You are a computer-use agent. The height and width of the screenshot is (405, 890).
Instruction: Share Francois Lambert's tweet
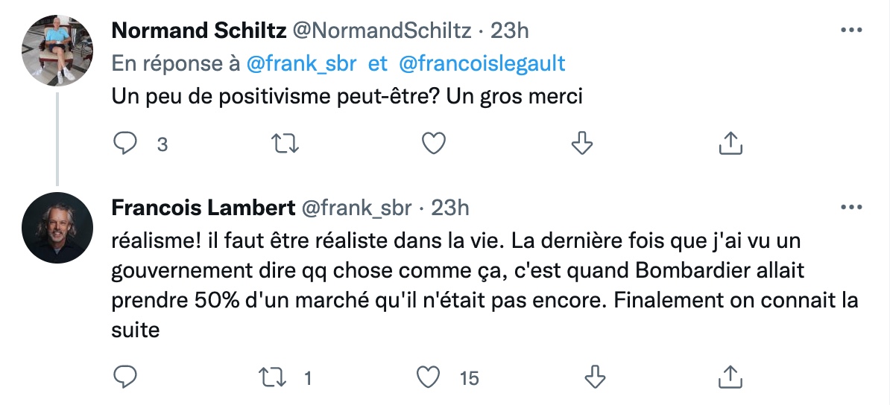click(x=730, y=377)
